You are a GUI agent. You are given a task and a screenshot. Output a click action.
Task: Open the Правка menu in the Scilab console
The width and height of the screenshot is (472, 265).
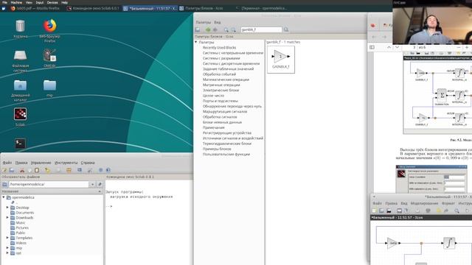21,163
